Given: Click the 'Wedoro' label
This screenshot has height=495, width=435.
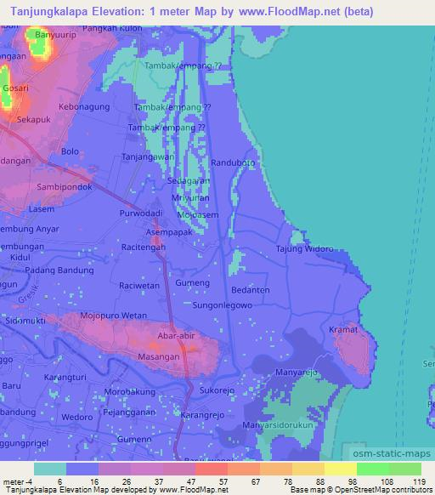Looking at the screenshot, I should (x=77, y=418).
